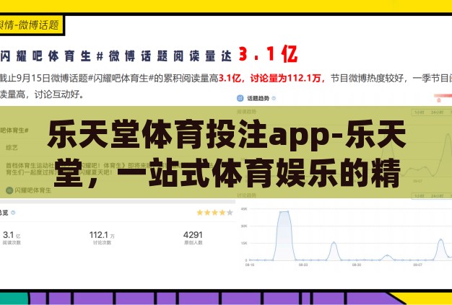Screen dimensions: 452x305
Task: Click the 08-23 date axis label
Action: tap(303, 265)
